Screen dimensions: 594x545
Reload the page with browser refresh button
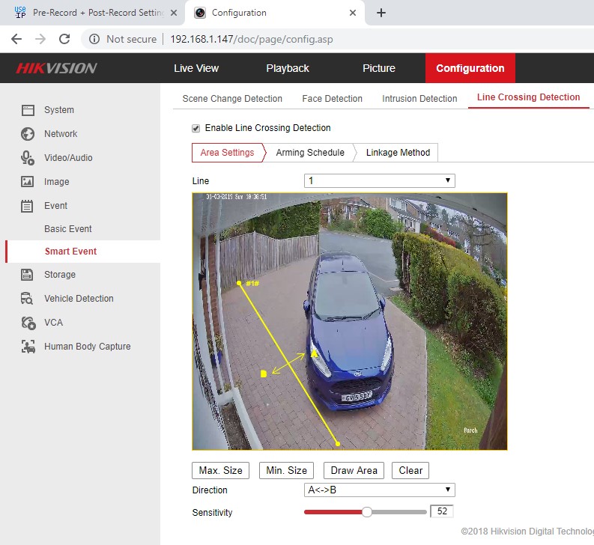(64, 39)
